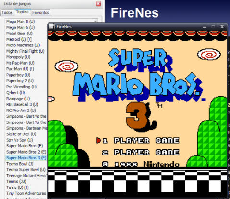Screen dimensions: 230x199
Task: Click 2 PLAYER GAME option in game
Action: click(x=141, y=152)
